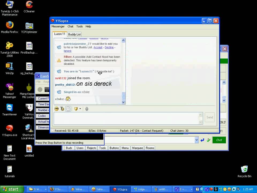Open the Help menu

coord(88,27)
